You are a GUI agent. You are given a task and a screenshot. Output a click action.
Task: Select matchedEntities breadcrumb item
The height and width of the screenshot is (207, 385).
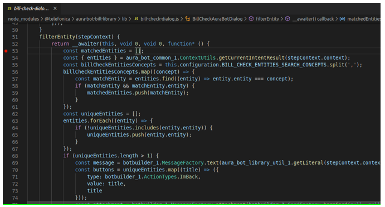[364, 19]
